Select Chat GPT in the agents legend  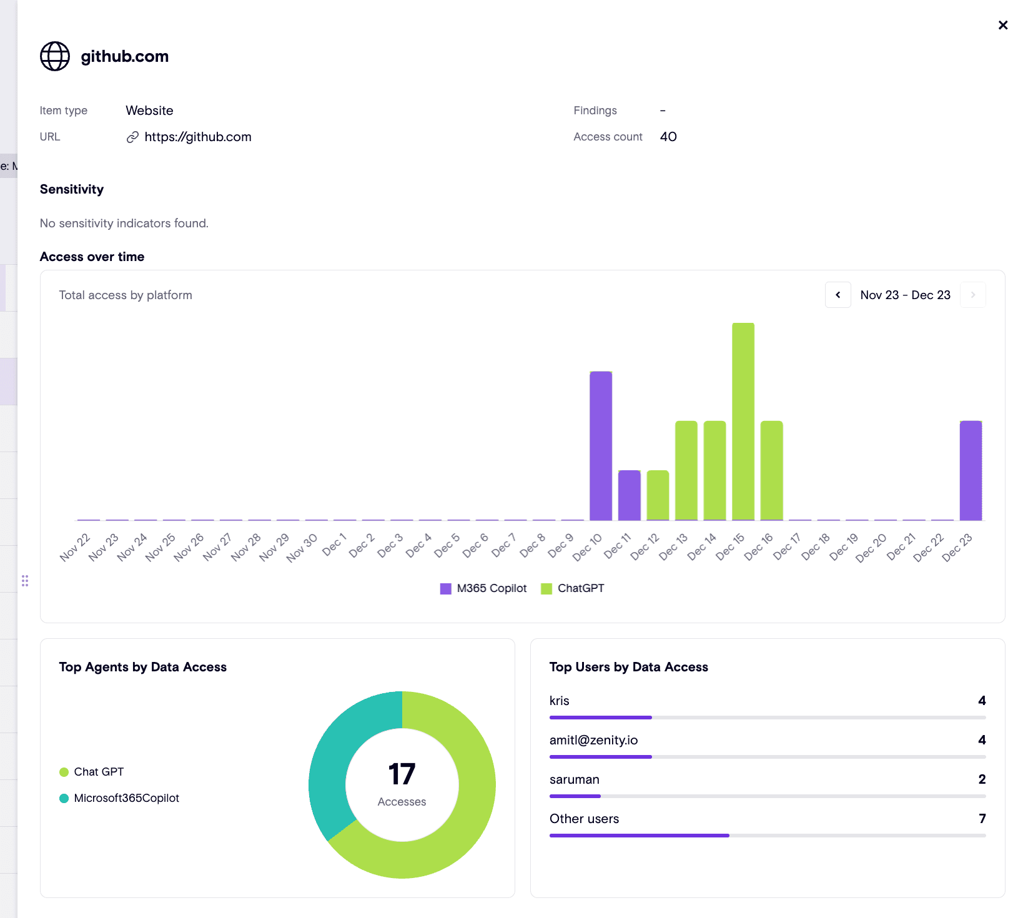tap(92, 772)
